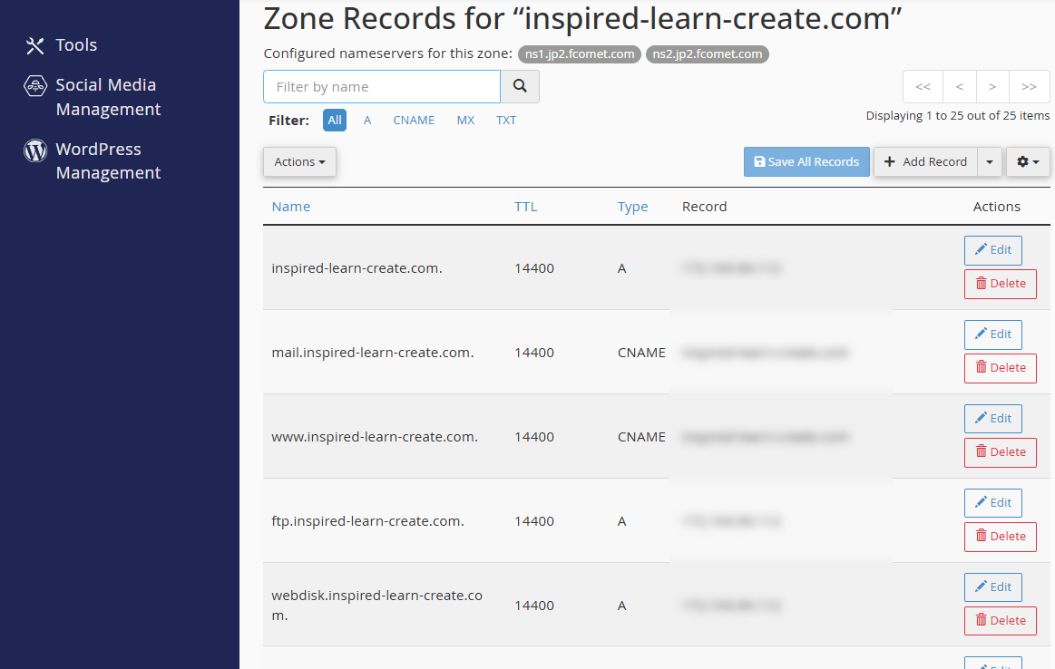Click 'Displaying 1 to 25' items text
Viewport: 1055px width, 669px height.
coord(957,116)
